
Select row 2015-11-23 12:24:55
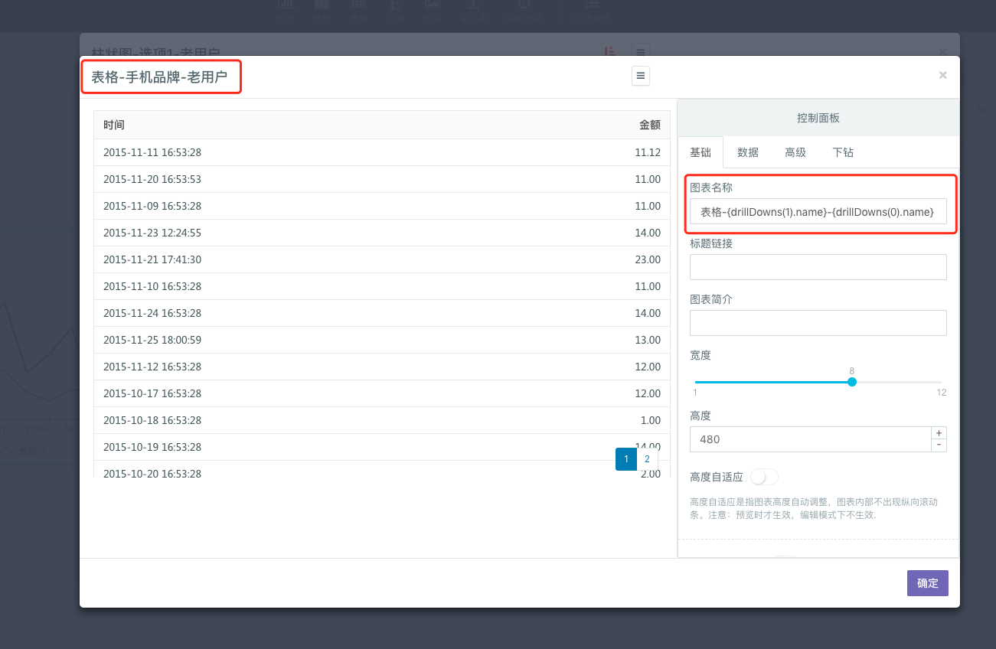click(x=382, y=233)
